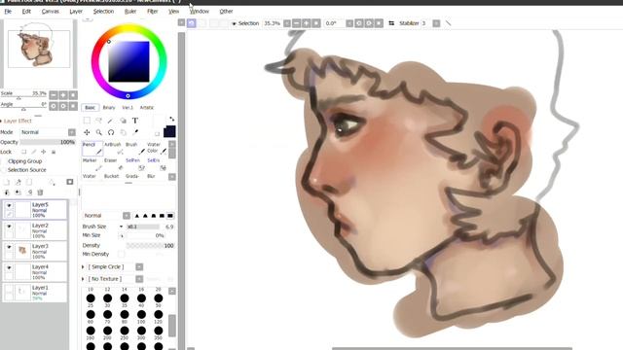Viewport: 623px width, 350px height.
Task: Switch to the Binary brush tab
Action: (x=109, y=108)
